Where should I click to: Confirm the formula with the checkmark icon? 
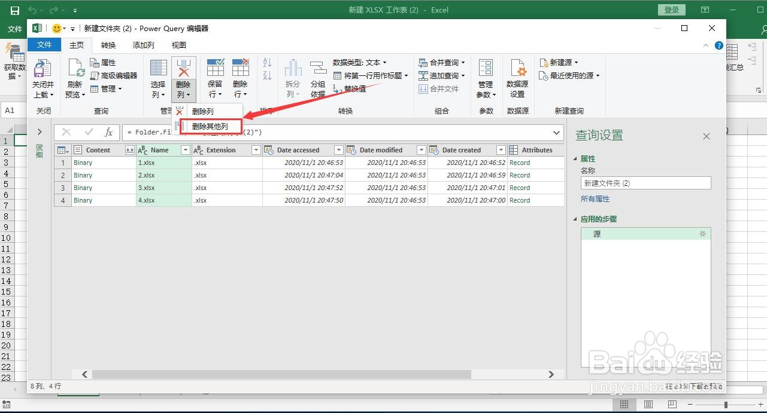click(89, 132)
